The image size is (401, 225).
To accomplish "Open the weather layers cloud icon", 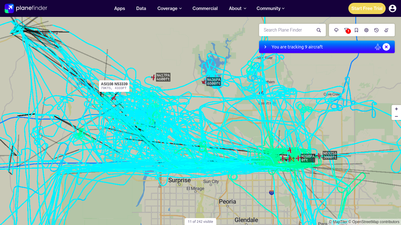I will click(336, 30).
